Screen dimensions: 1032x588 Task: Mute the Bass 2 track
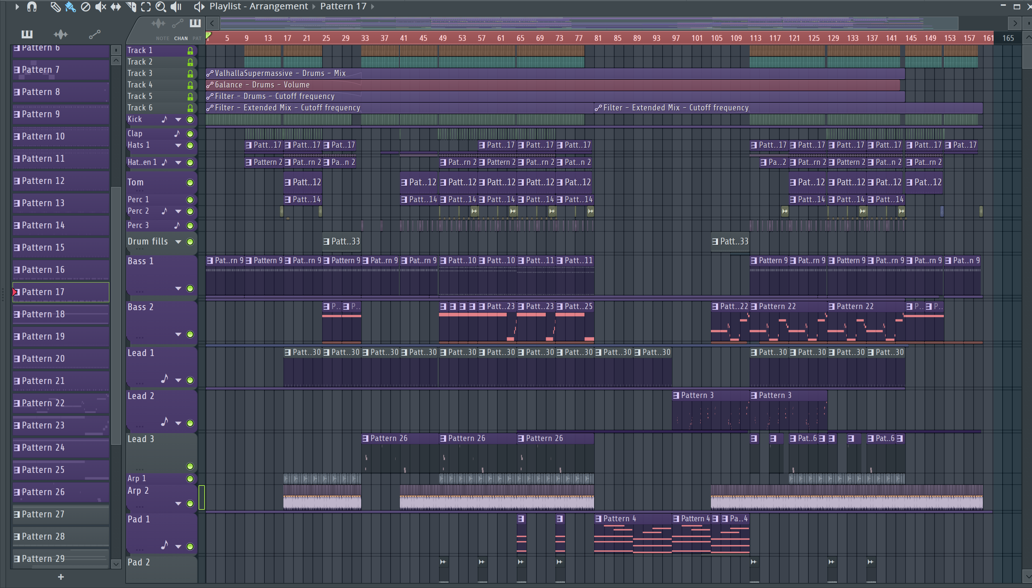point(190,335)
